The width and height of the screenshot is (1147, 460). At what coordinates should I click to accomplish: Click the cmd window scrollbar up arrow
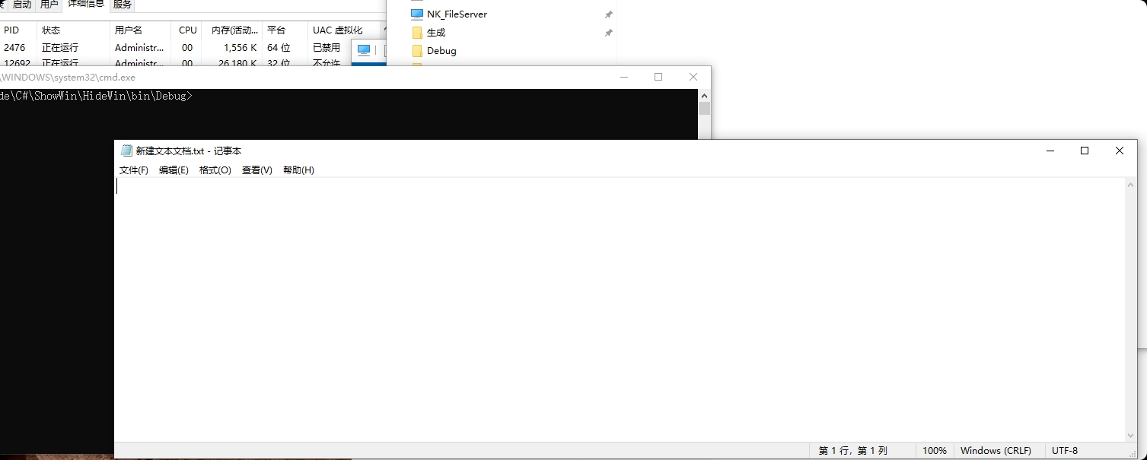click(x=704, y=95)
